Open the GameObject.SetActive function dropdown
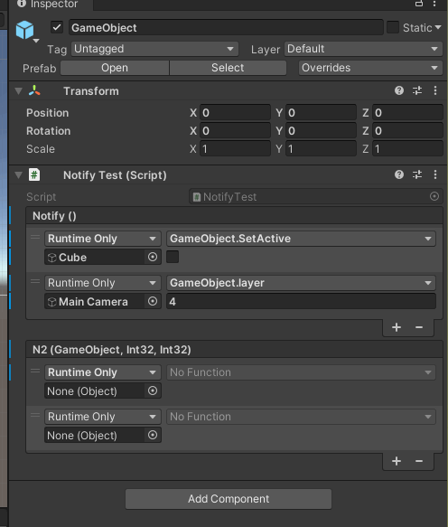Viewport: 448px width, 527px height. click(x=301, y=239)
